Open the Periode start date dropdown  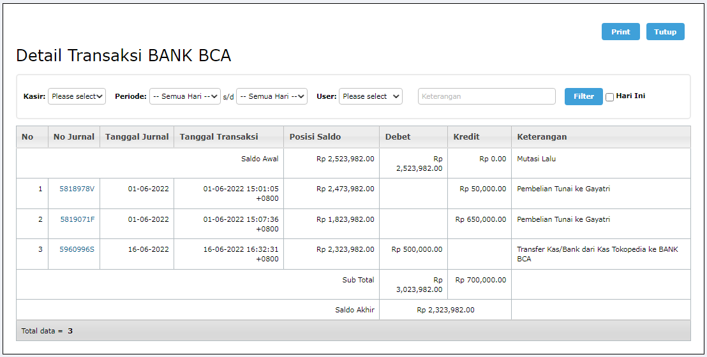pos(185,96)
